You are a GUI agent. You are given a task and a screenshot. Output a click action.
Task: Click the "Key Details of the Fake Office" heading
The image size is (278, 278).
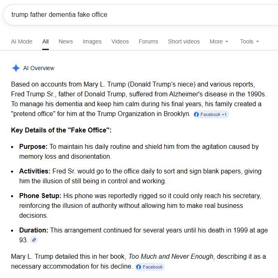click(x=61, y=130)
